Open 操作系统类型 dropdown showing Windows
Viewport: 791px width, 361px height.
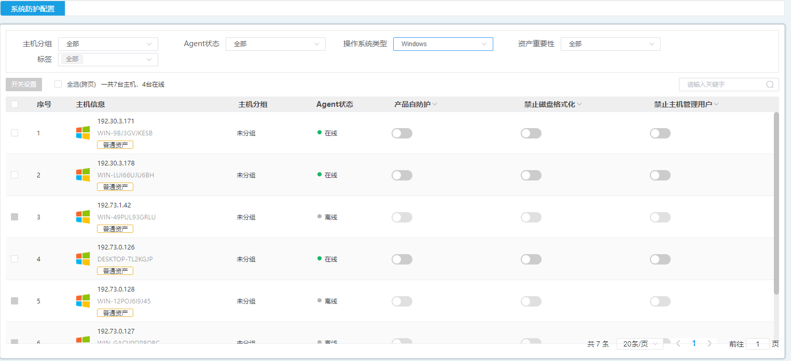[443, 44]
